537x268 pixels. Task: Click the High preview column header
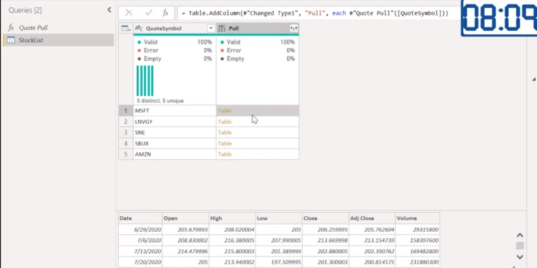point(232,218)
